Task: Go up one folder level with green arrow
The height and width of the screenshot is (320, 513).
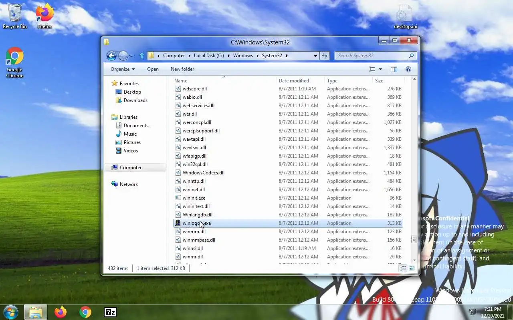Action: click(x=141, y=56)
